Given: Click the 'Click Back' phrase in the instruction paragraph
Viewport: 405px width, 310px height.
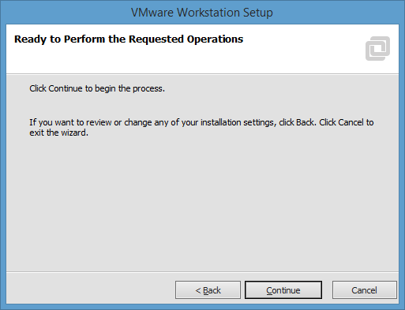Looking at the screenshot, I should [297, 122].
